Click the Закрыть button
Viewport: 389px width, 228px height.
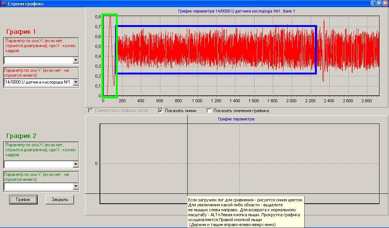point(60,199)
